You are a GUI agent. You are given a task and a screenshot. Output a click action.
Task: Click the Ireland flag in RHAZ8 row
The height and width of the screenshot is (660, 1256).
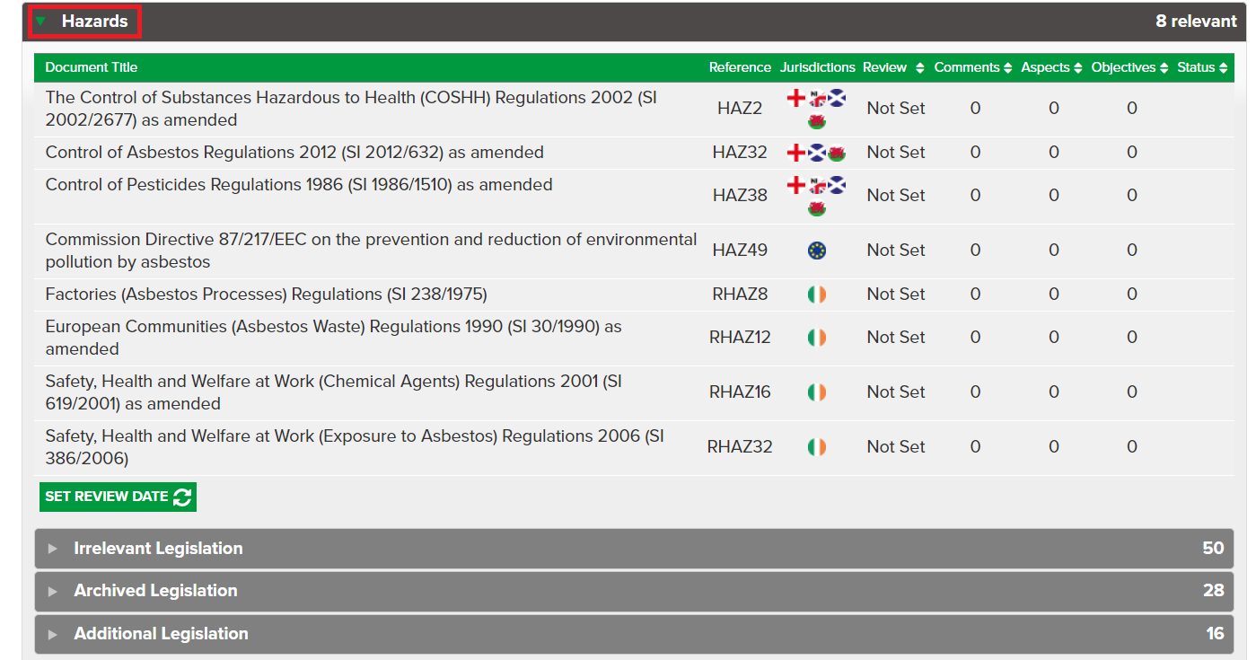(x=817, y=295)
